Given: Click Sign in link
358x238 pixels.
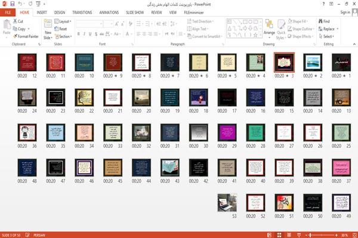Looking at the screenshot, I should 345,13.
